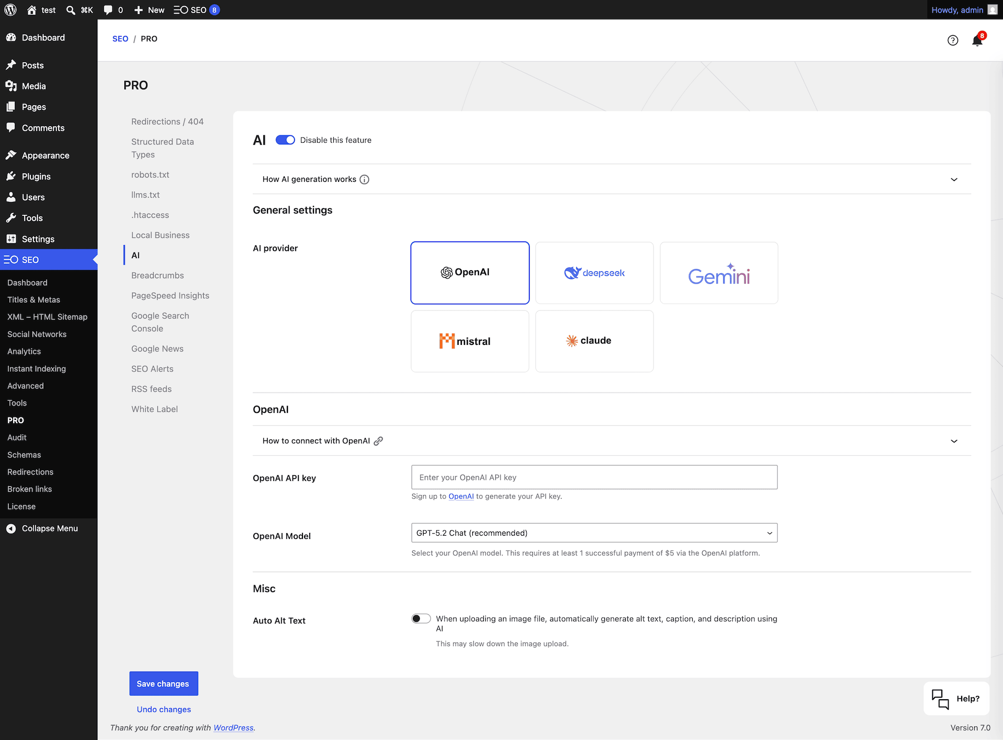This screenshot has height=740, width=1003.
Task: Open Titles & Metas submenu
Action: click(x=33, y=300)
